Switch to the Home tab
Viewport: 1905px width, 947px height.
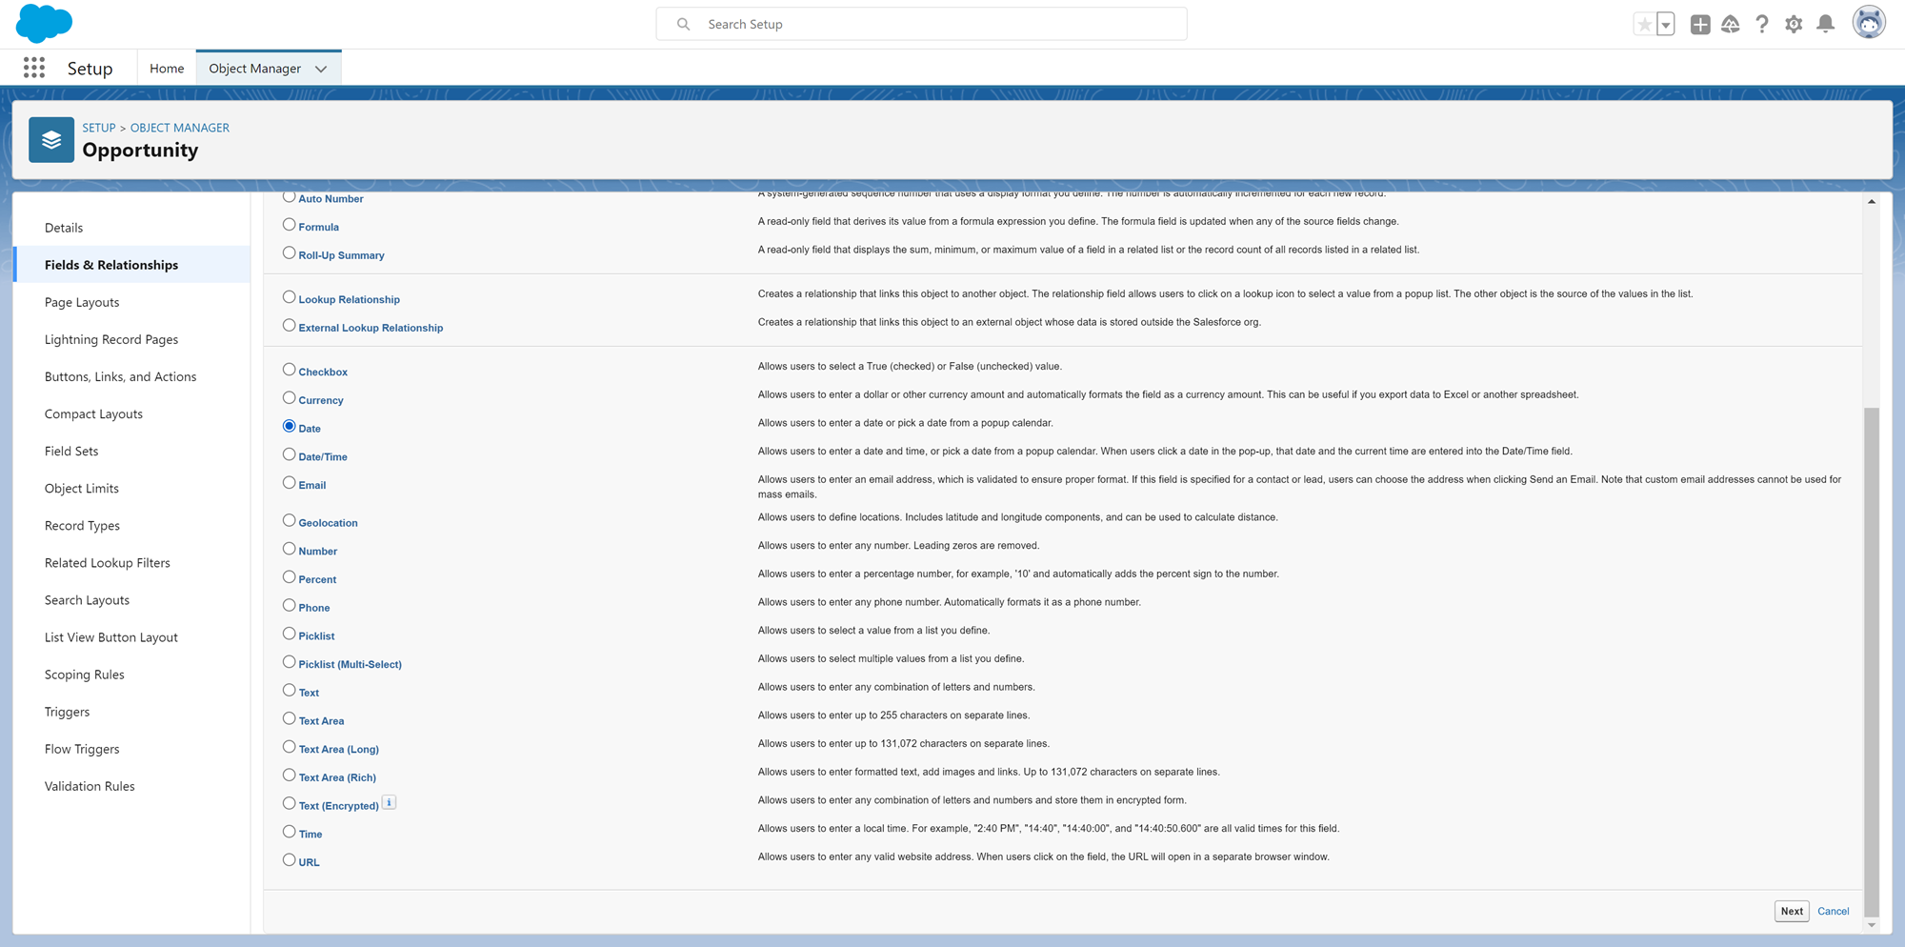(x=167, y=69)
